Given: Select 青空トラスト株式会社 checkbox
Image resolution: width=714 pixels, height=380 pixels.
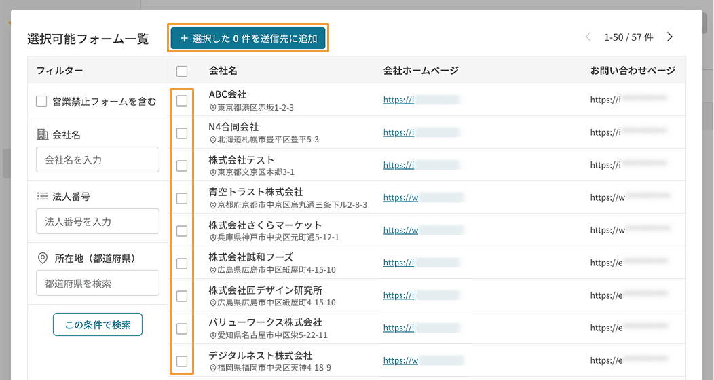Looking at the screenshot, I should 182,198.
